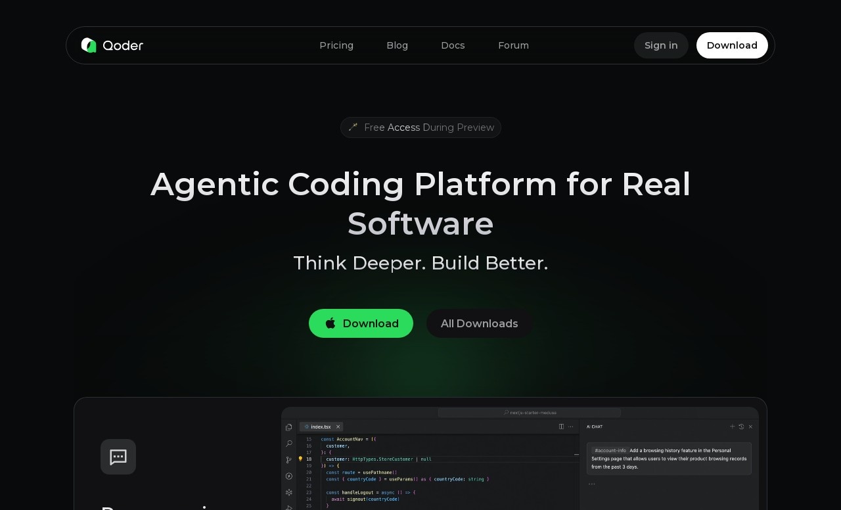Open the Pricing page
841x510 pixels.
point(336,45)
